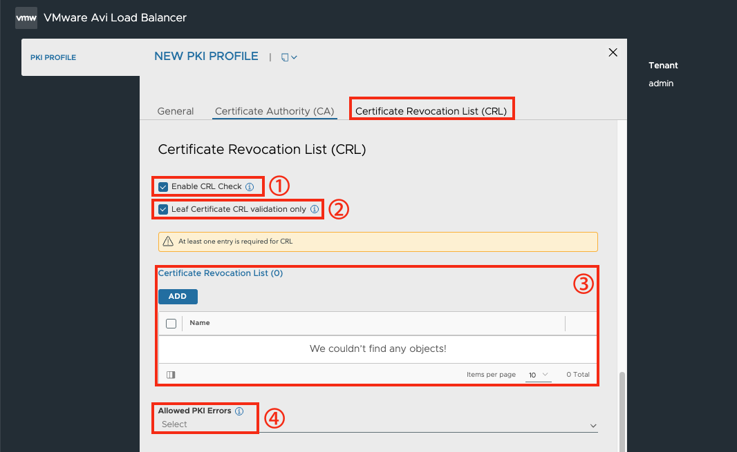Viewport: 737px width, 452px height.
Task: Click the warning triangle icon in the CRL alert
Action: pos(168,242)
